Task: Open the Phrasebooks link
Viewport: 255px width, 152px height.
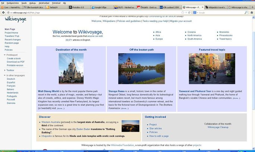Action: (226, 35)
